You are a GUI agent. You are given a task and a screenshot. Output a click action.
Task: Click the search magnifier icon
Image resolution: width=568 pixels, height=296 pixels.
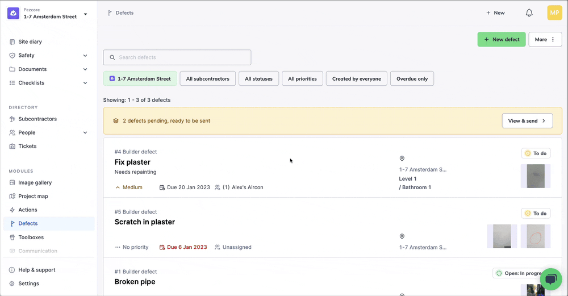click(112, 57)
